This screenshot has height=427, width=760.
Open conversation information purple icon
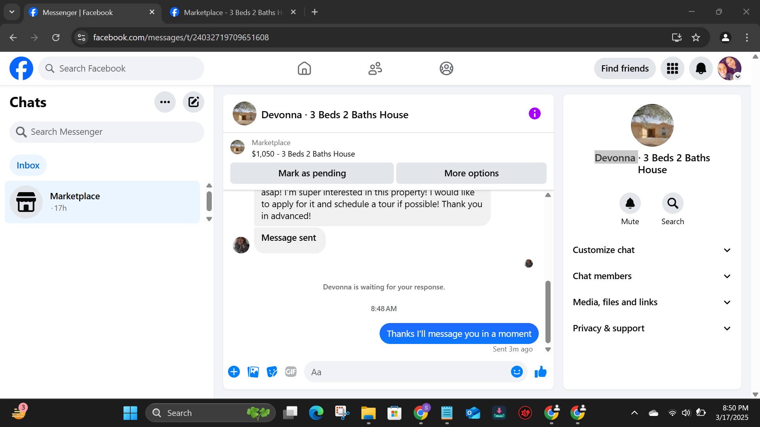point(535,114)
